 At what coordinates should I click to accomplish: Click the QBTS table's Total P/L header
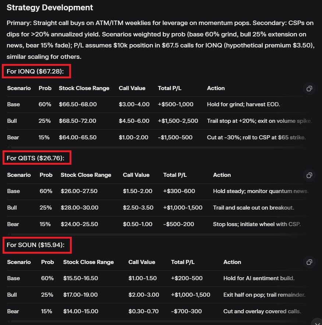[x=175, y=175]
